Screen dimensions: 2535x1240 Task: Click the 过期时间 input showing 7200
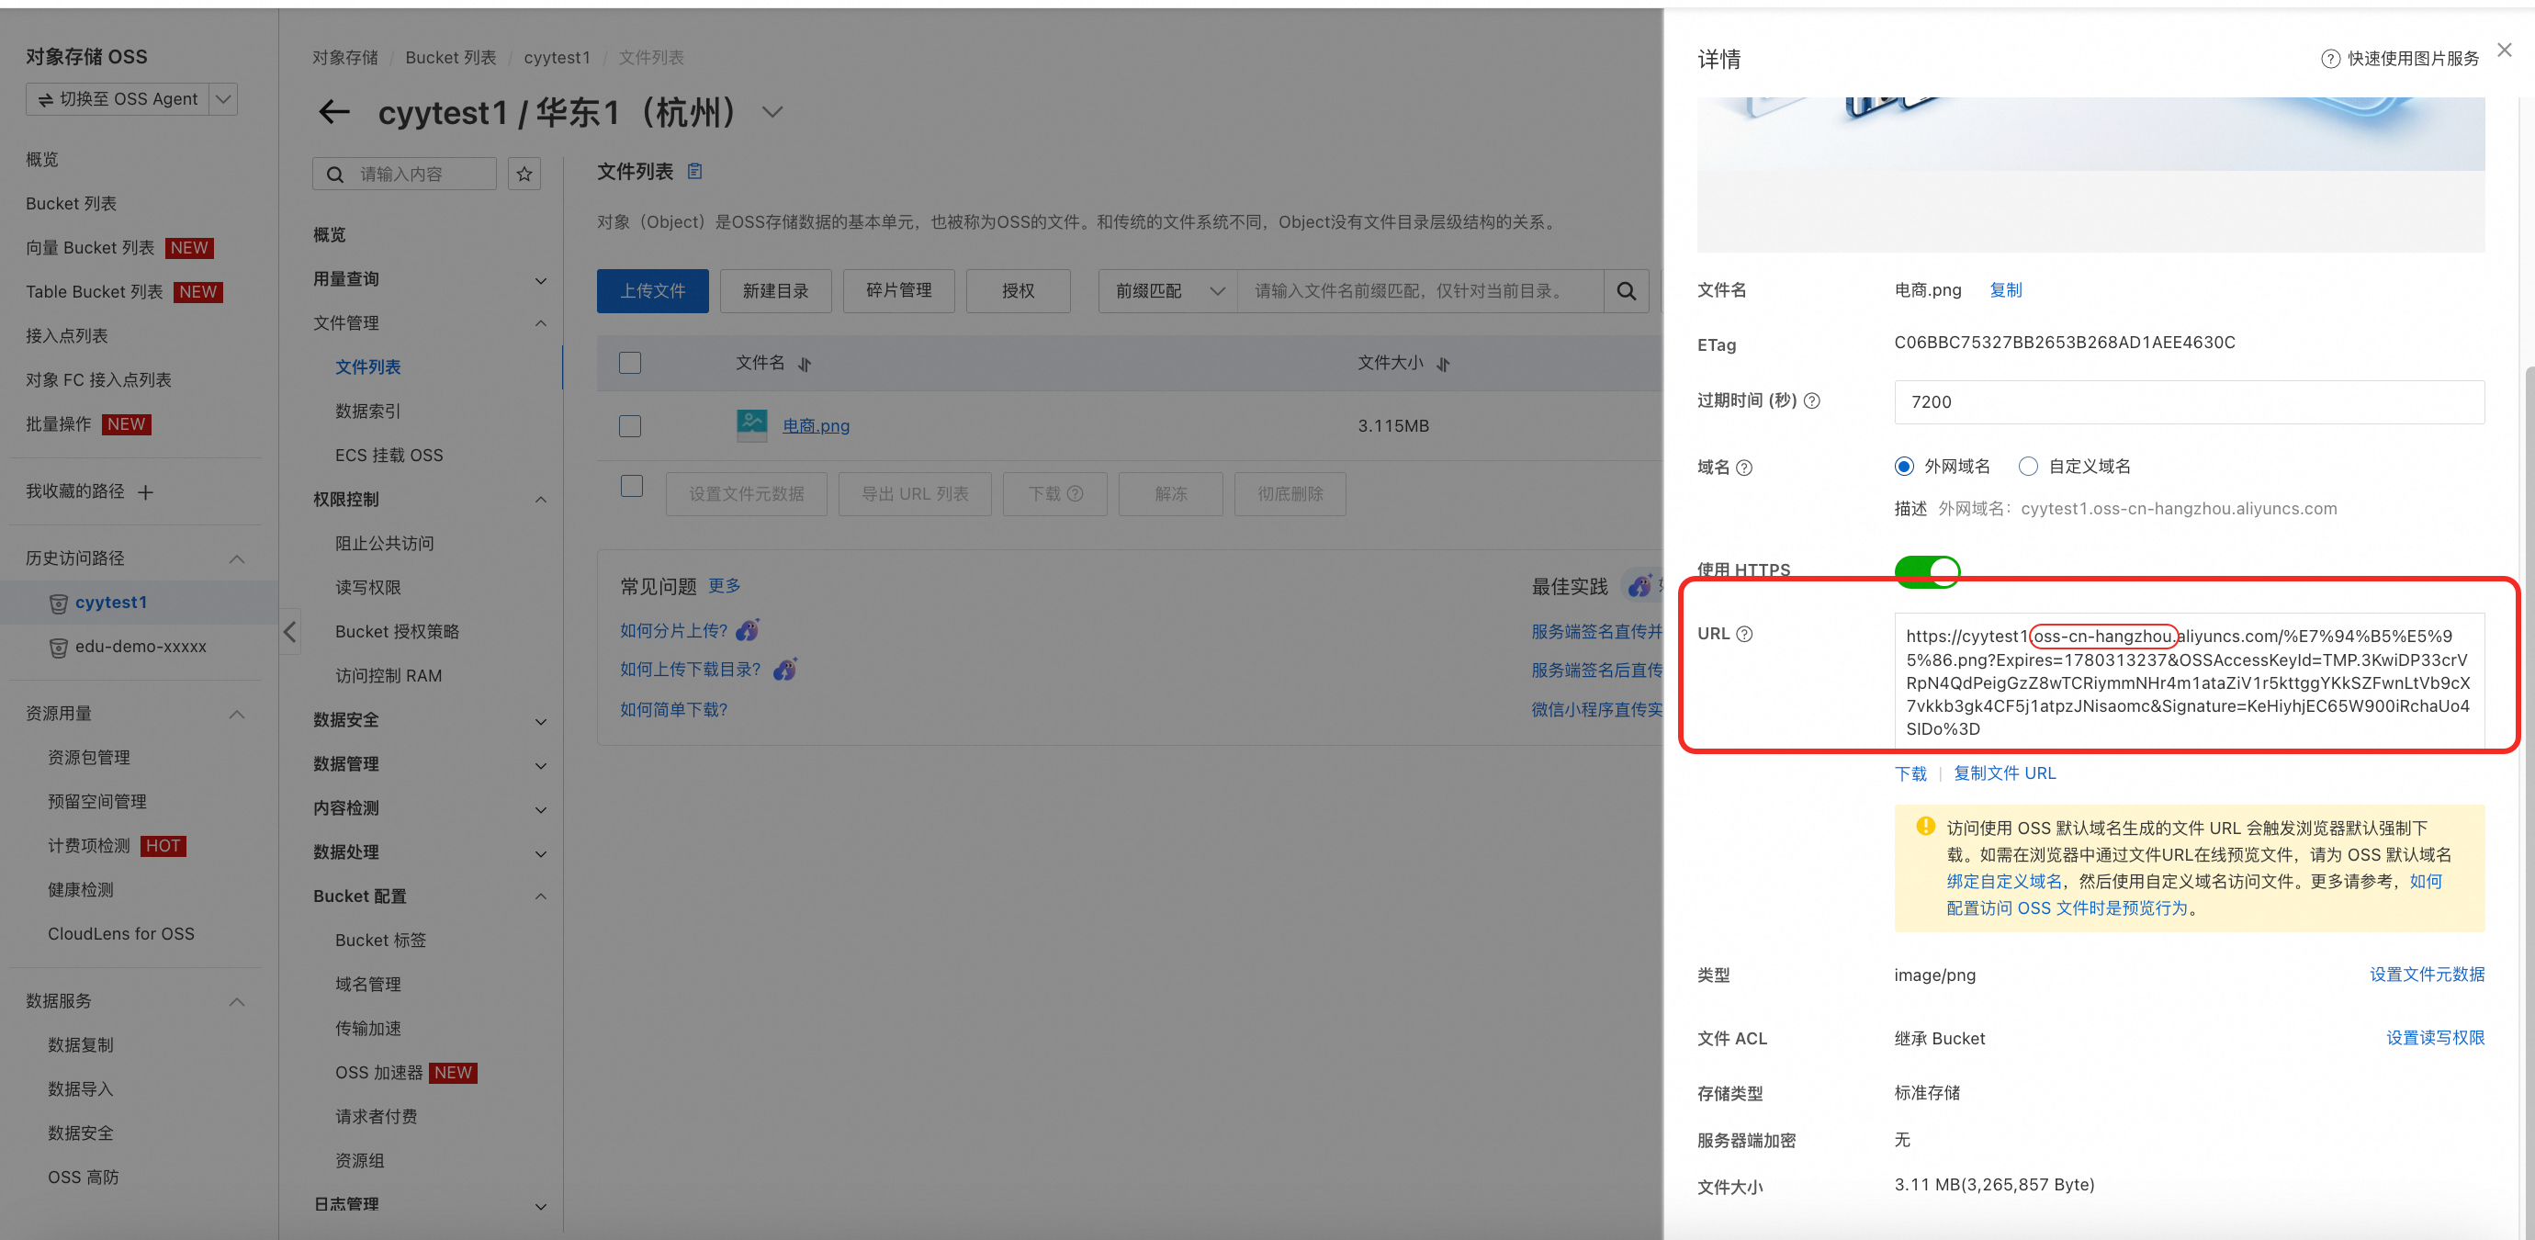tap(2189, 402)
